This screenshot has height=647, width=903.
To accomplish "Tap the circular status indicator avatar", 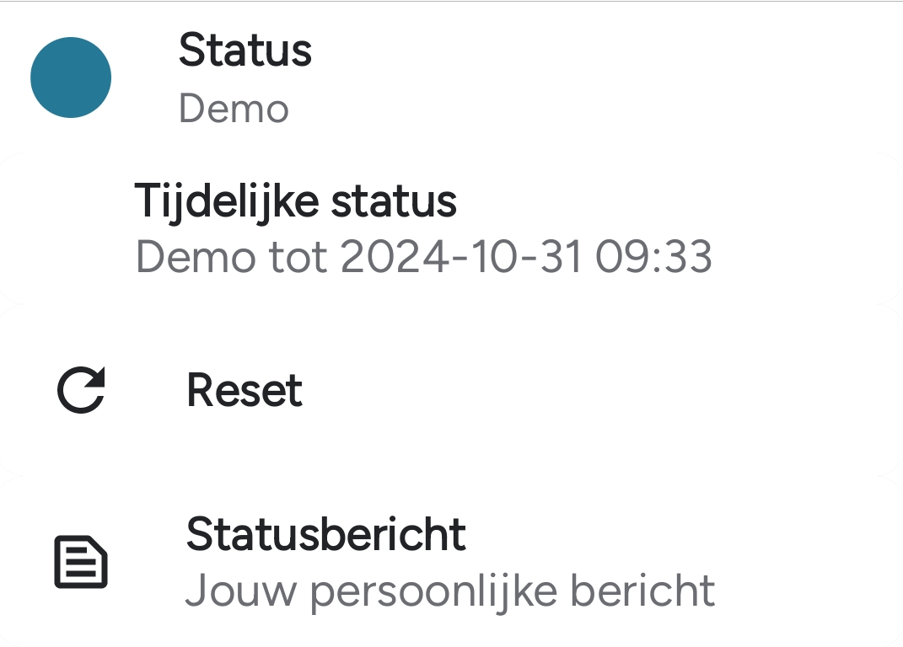I will (71, 77).
